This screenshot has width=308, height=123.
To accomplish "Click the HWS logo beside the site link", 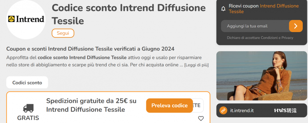I will (x=285, y=111).
